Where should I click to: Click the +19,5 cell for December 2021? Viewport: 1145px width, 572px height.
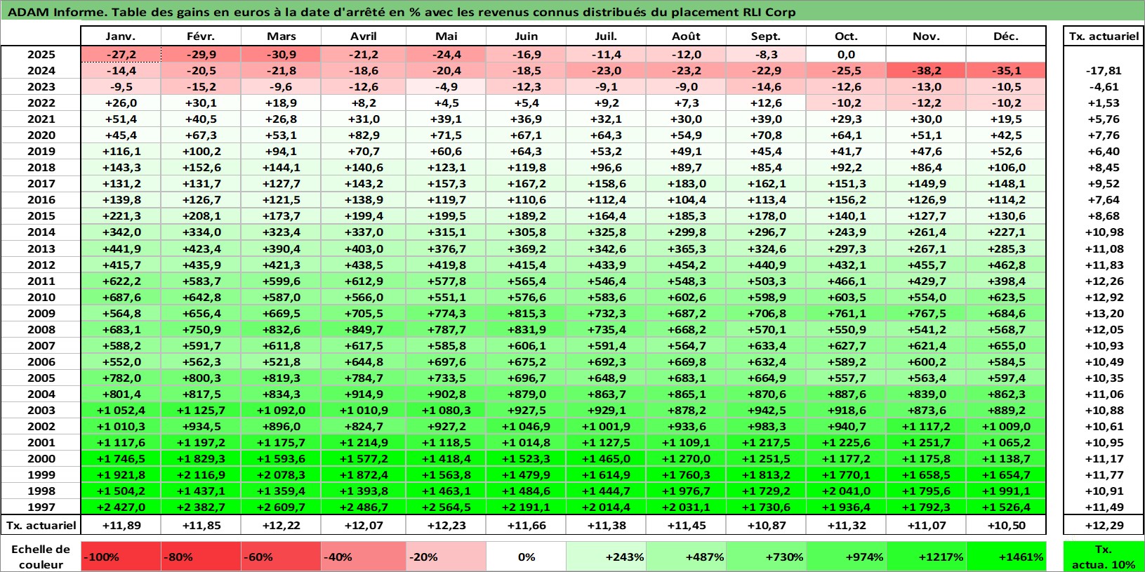(1006, 119)
